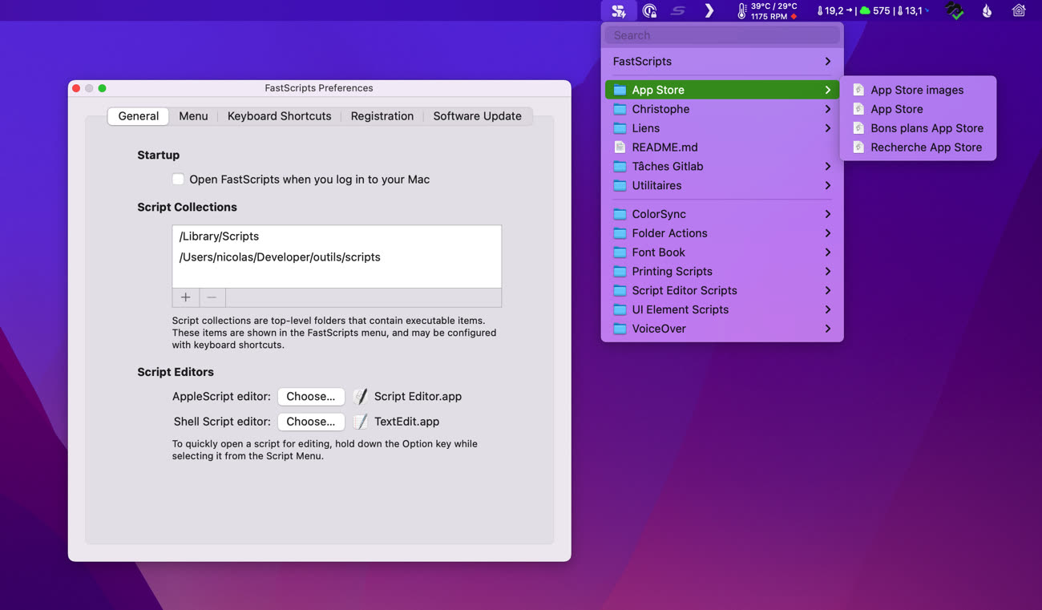Click the faded S-shaped menu bar icon
The width and height of the screenshot is (1042, 610).
pos(679,10)
